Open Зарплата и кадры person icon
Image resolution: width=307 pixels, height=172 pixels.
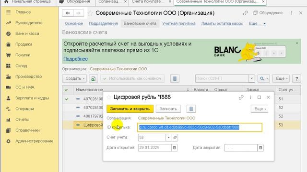8,98
